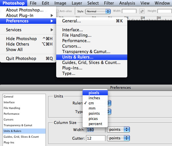Open the Layer menu
The width and height of the screenshot is (172, 146).
coord(77,3)
